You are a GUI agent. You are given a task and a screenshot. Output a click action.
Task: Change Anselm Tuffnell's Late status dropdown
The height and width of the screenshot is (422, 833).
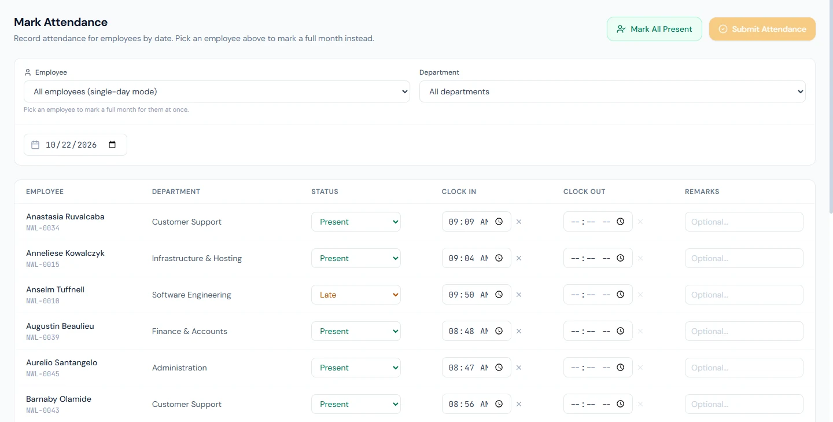(x=356, y=295)
